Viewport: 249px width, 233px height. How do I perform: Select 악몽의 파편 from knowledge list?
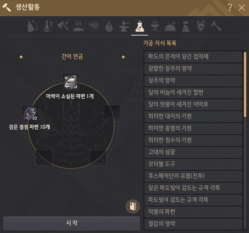pyautogui.click(x=193, y=212)
